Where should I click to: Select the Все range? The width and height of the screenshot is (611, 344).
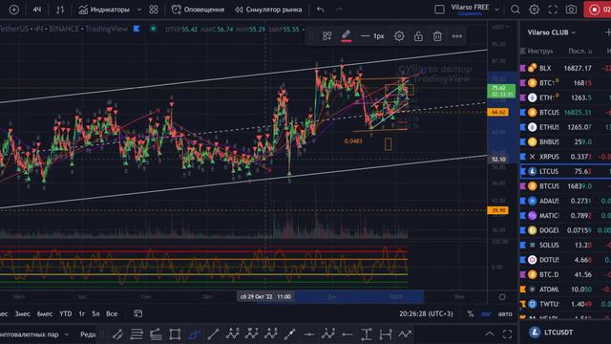coord(112,313)
